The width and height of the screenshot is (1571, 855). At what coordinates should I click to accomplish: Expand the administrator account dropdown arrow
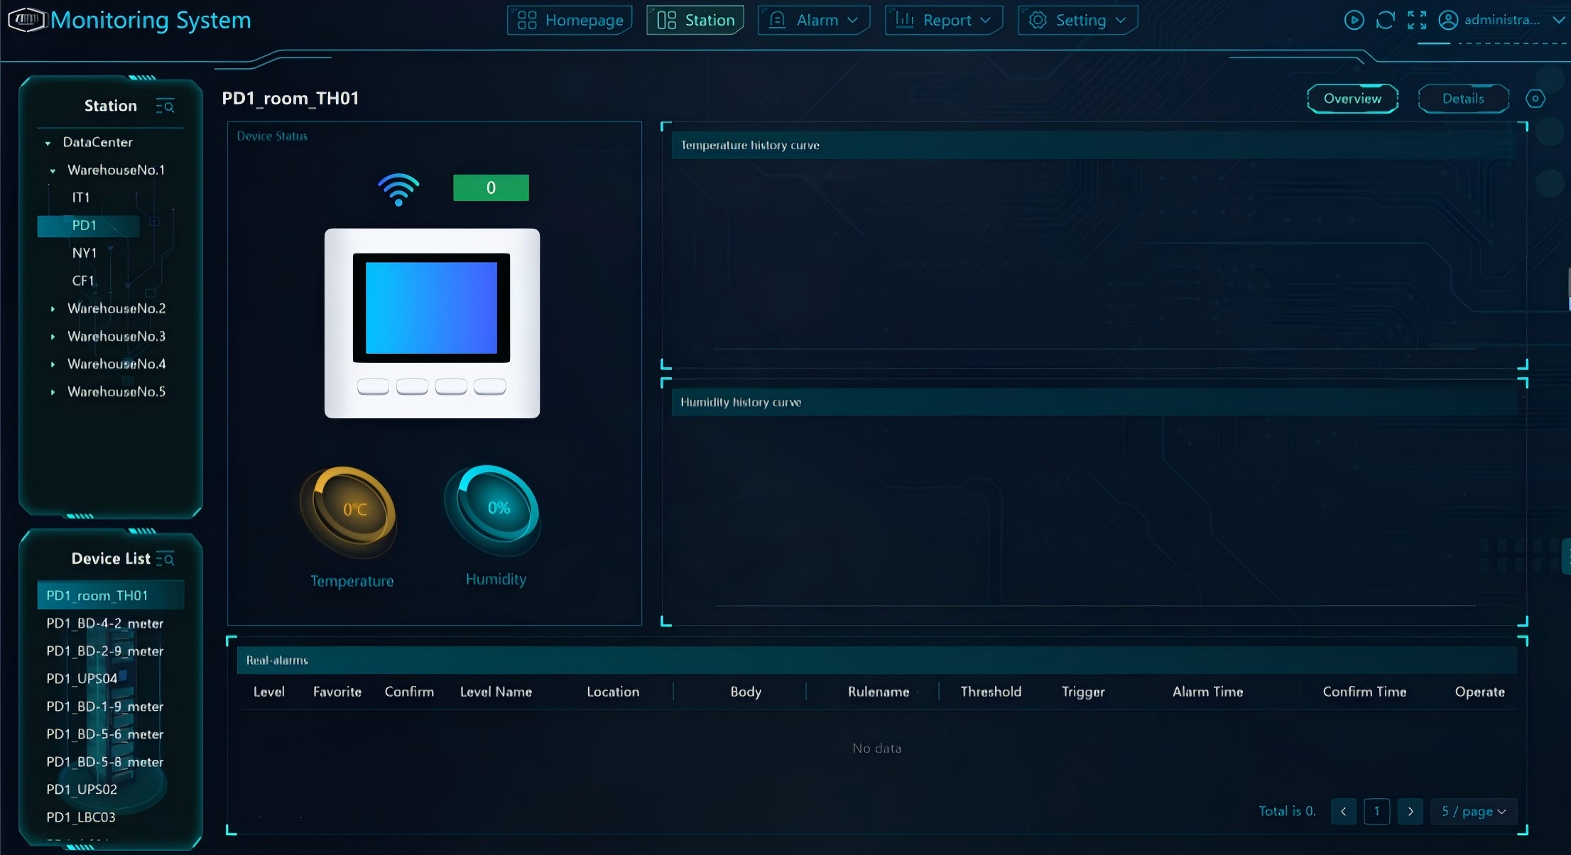click(x=1558, y=20)
